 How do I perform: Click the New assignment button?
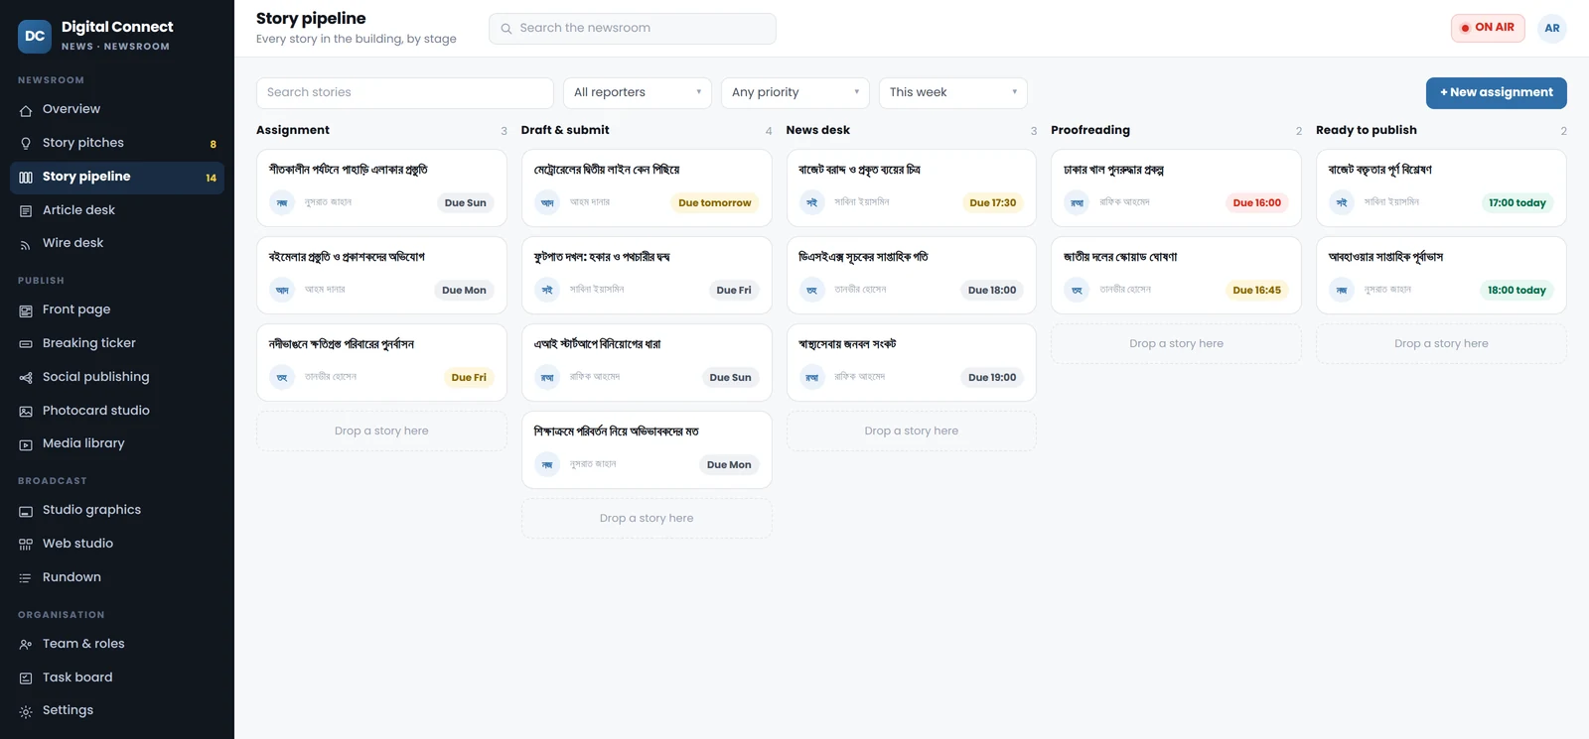click(x=1497, y=92)
